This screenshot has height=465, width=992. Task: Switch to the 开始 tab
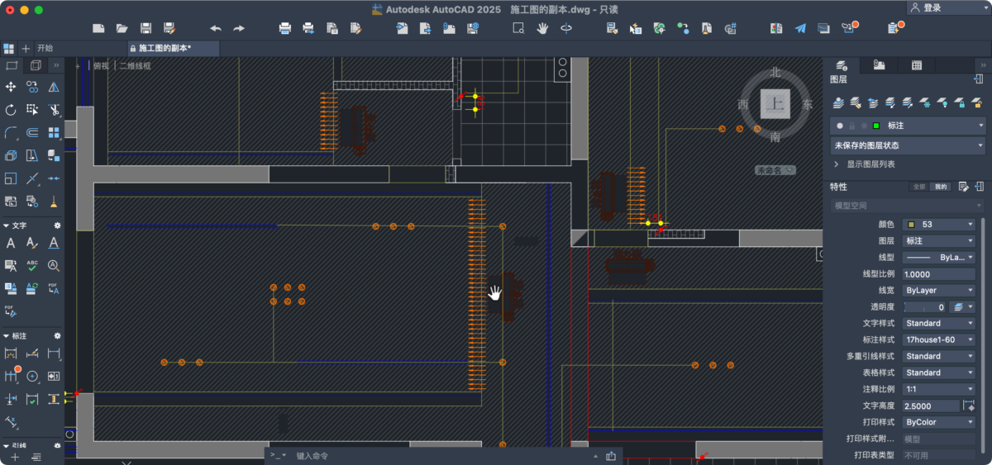coord(45,48)
